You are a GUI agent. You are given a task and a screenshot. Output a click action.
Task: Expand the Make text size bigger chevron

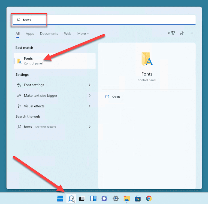[90, 95]
